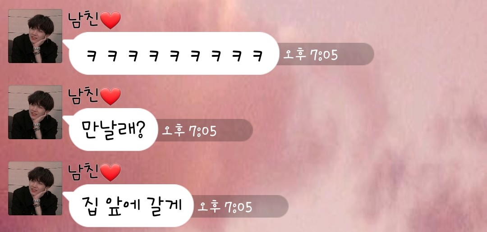
Task: Open profile photo beside 집 앞에 갈게 message
Action: click(x=35, y=188)
